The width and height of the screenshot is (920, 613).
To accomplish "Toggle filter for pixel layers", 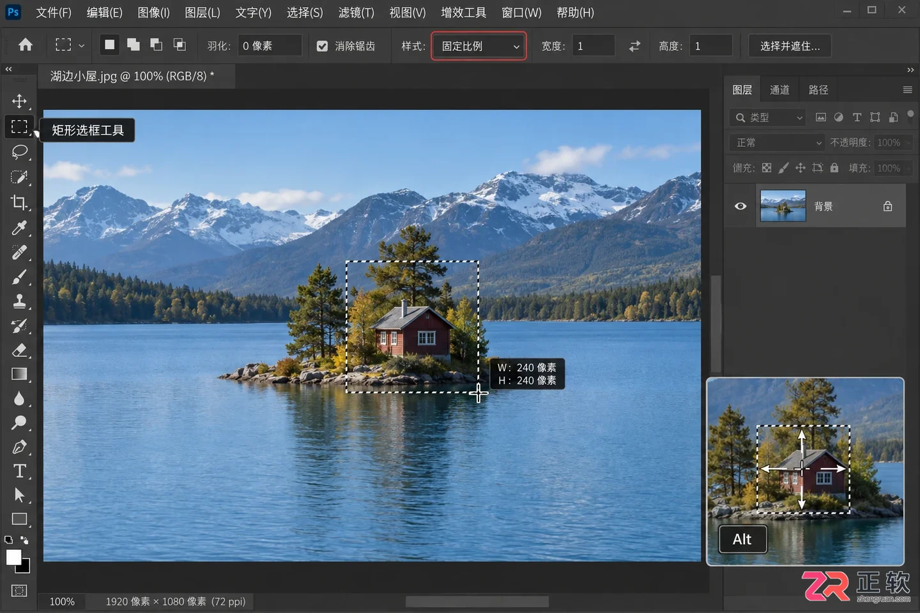I will pos(821,117).
